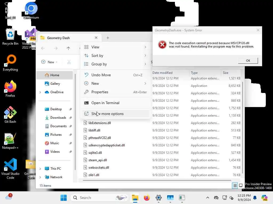Click OK in the System Error dialog
The height and width of the screenshot is (204, 273).
(248, 61)
